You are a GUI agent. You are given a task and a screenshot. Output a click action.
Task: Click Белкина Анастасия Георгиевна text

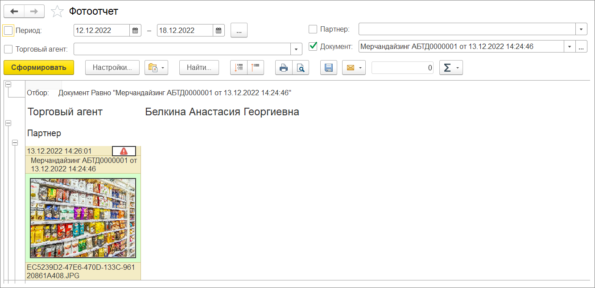222,112
